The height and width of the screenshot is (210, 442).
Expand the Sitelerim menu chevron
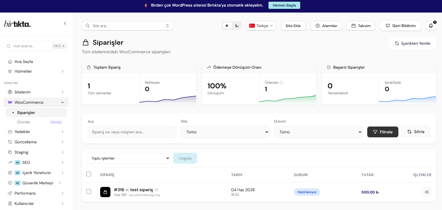tap(62, 92)
